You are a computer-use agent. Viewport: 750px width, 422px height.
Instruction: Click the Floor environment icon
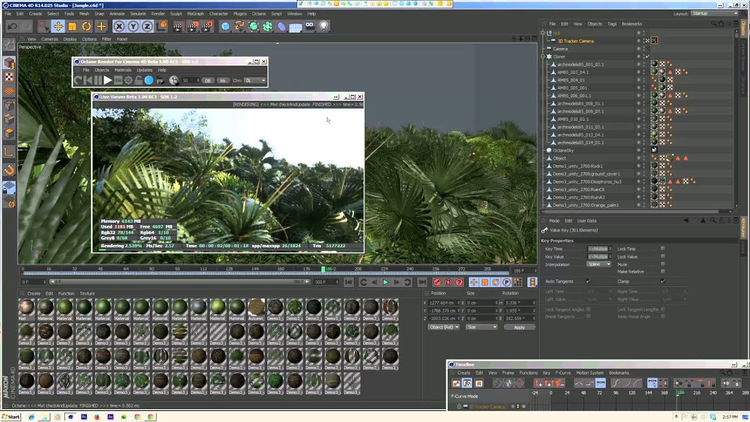coord(296,26)
